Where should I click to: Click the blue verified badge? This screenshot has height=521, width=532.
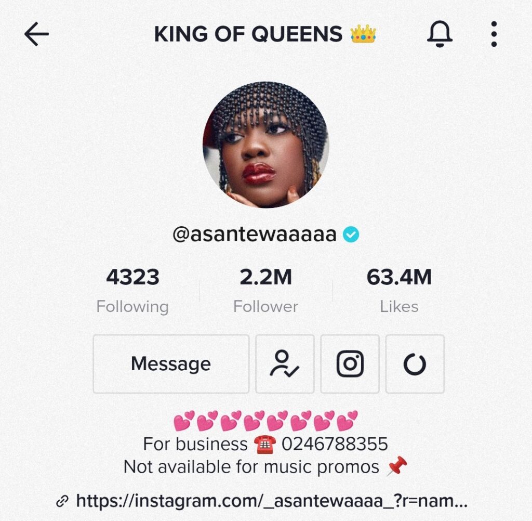(x=351, y=235)
